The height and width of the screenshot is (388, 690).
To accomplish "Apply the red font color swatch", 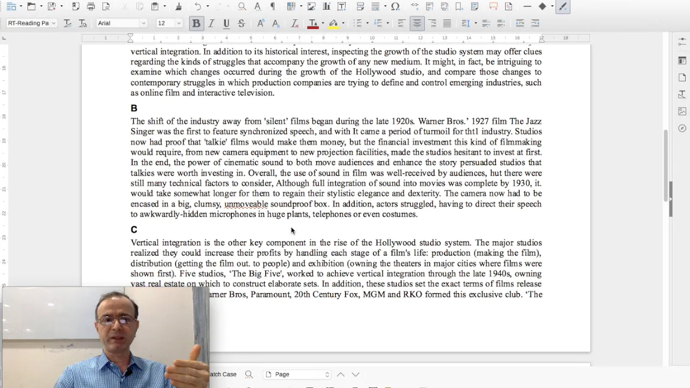I will click(x=313, y=24).
